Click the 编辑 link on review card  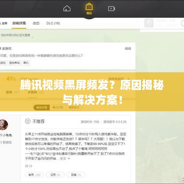tap(128, 48)
